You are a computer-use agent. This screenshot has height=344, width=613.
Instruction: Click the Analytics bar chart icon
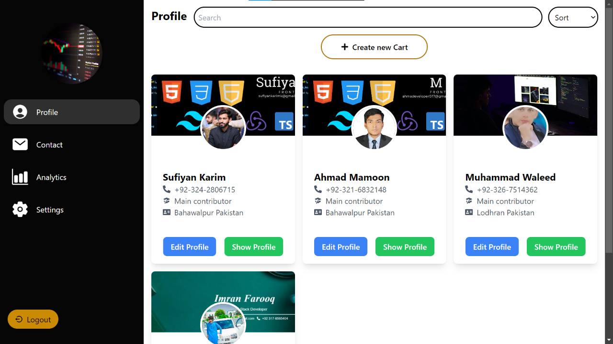click(x=20, y=177)
